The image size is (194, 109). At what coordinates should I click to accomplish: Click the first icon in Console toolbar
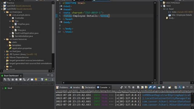(122, 88)
